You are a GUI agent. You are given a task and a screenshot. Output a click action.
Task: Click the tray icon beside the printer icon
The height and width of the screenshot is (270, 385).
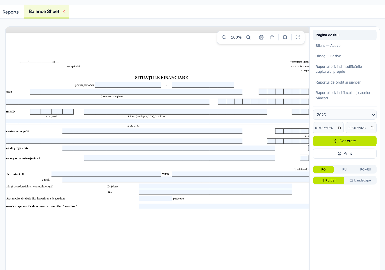click(272, 37)
